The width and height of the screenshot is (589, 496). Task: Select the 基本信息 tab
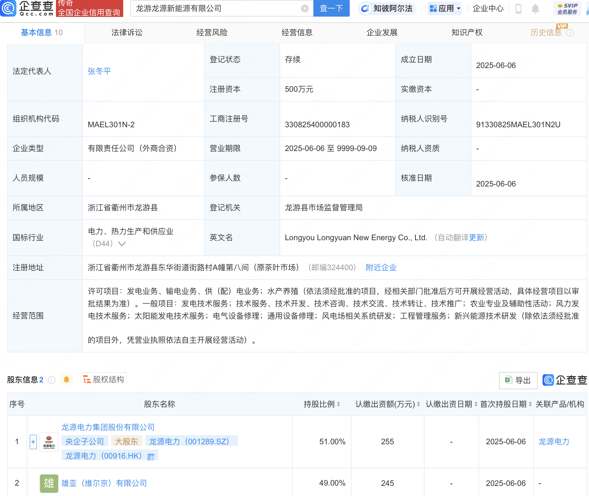click(42, 33)
